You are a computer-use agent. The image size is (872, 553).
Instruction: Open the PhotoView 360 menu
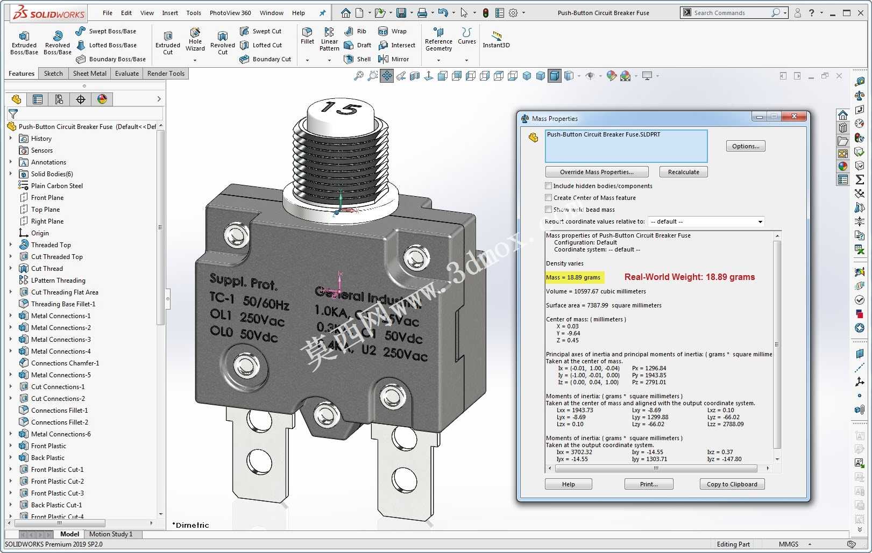230,13
